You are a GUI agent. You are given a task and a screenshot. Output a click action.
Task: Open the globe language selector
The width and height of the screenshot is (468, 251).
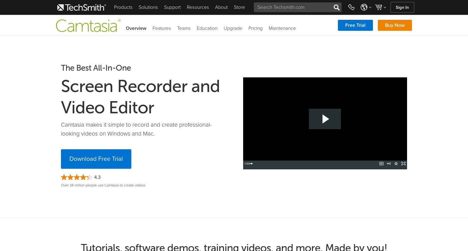[x=364, y=7]
